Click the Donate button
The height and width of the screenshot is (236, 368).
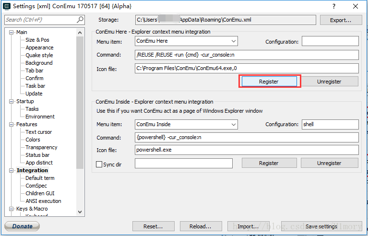point(22,226)
